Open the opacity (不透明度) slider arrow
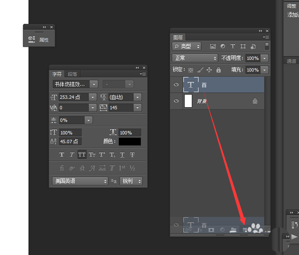299x255 pixels. coord(265,58)
